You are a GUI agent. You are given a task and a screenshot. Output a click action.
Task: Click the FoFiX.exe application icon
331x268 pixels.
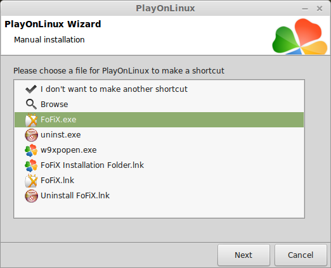(x=31, y=120)
